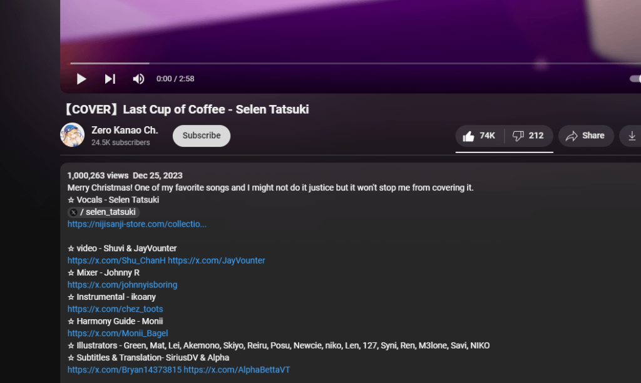Dislike the video showing 212
The width and height of the screenshot is (641, 383).
(x=528, y=136)
